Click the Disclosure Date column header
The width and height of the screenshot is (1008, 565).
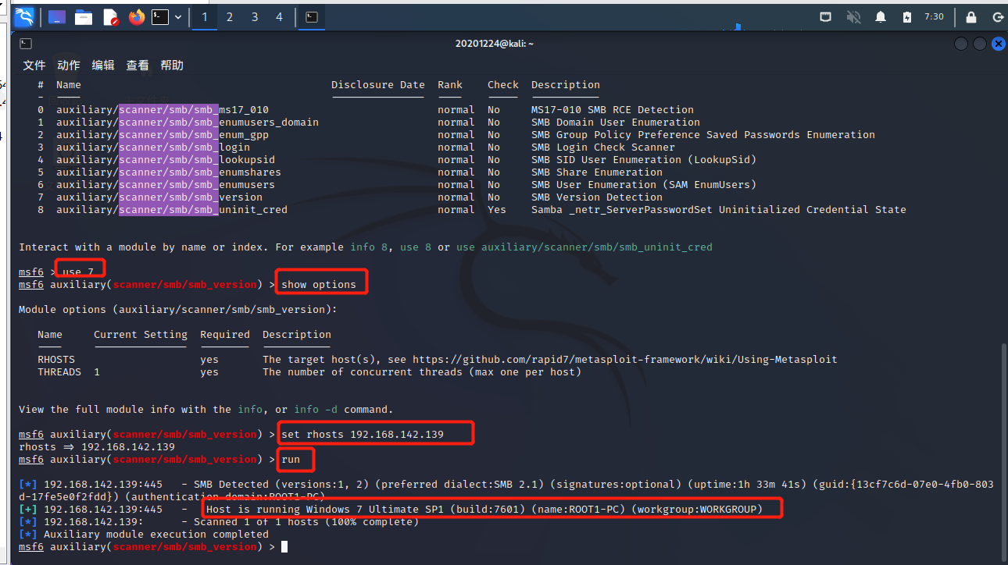point(378,85)
